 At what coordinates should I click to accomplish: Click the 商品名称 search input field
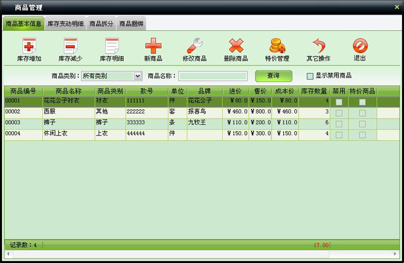pos(212,76)
